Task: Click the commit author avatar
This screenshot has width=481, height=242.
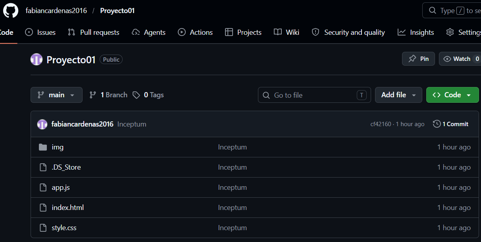Action: tap(42, 124)
